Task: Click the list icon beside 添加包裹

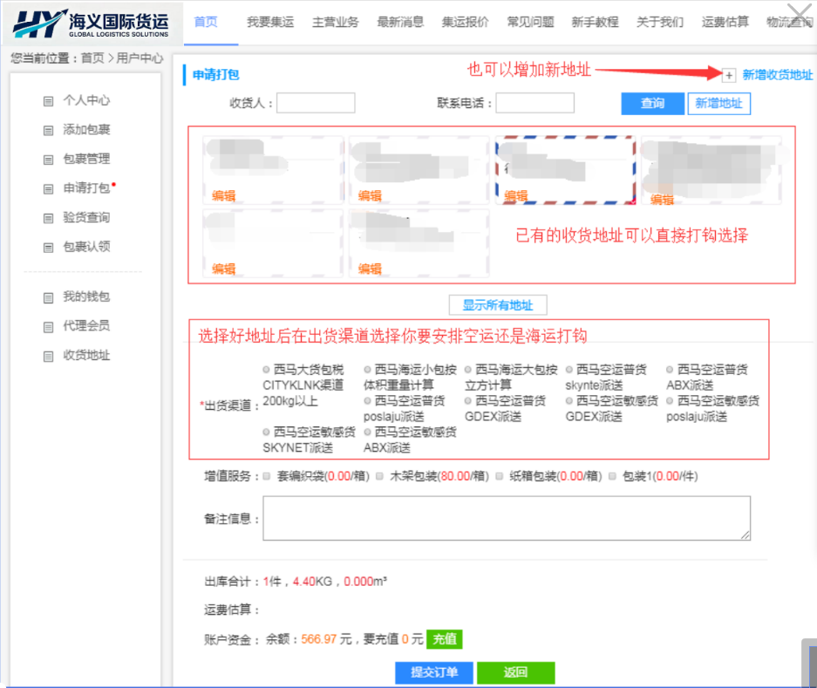Action: pos(49,130)
